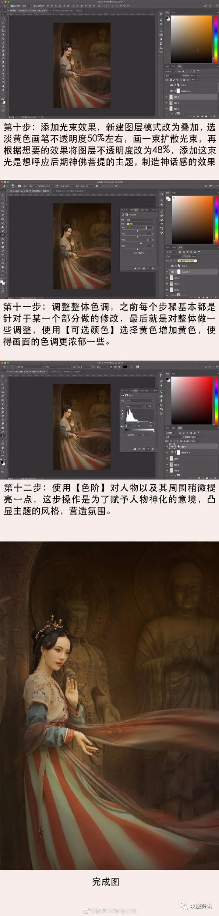Click the Layers tab in the first Photoshop window

click(180, 66)
